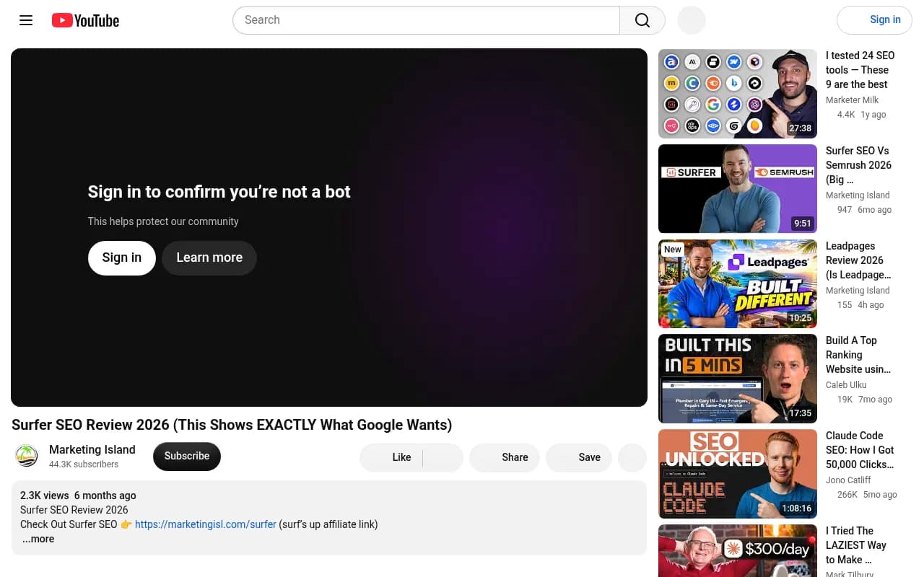
Task: Open the Leadpages Built Different thumbnail
Action: point(738,283)
